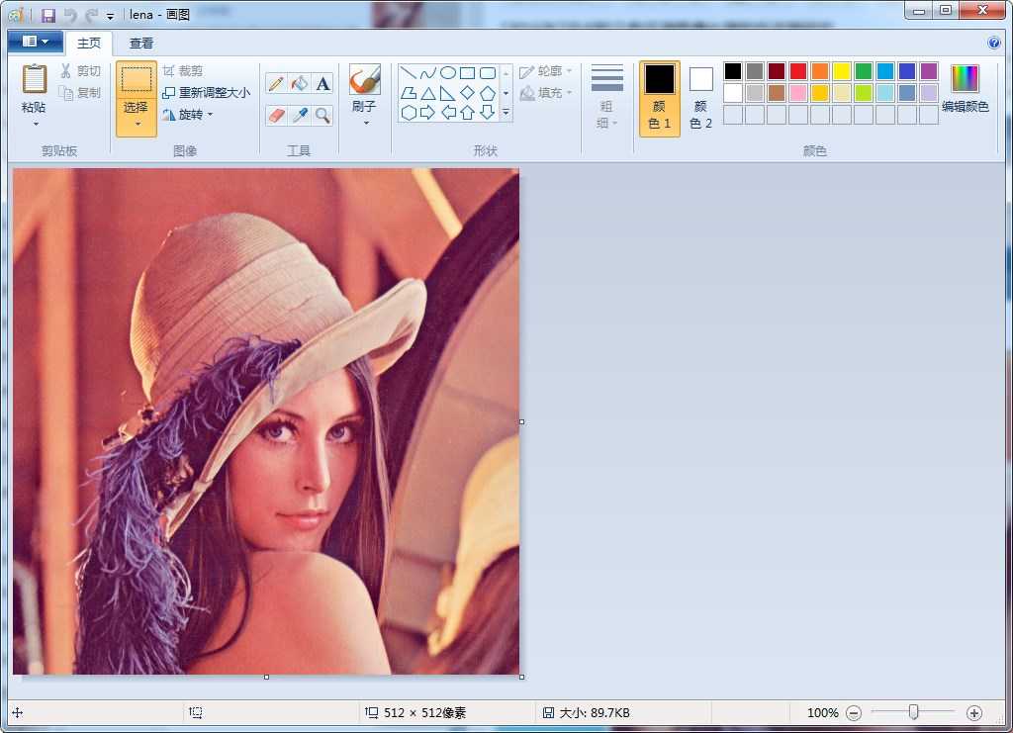The height and width of the screenshot is (733, 1013).
Task: Pick the black color swatch
Action: 733,71
